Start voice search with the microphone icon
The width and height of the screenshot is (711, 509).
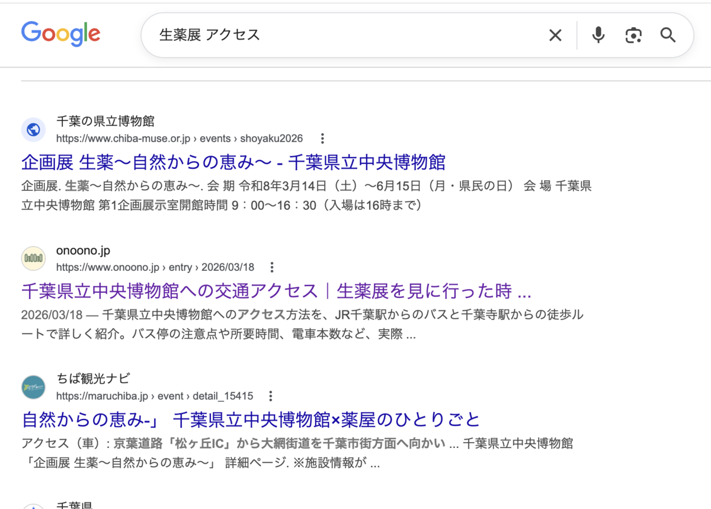[x=598, y=36]
